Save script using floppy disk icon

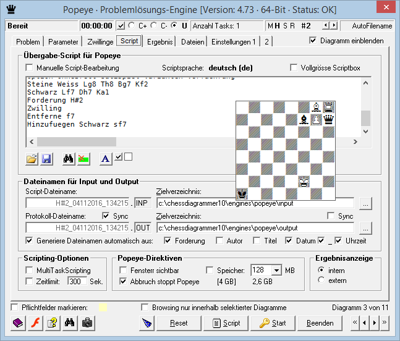point(46,159)
